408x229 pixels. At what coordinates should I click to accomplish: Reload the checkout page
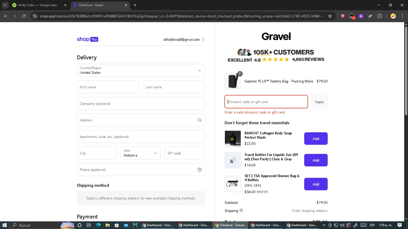pyautogui.click(x=24, y=16)
